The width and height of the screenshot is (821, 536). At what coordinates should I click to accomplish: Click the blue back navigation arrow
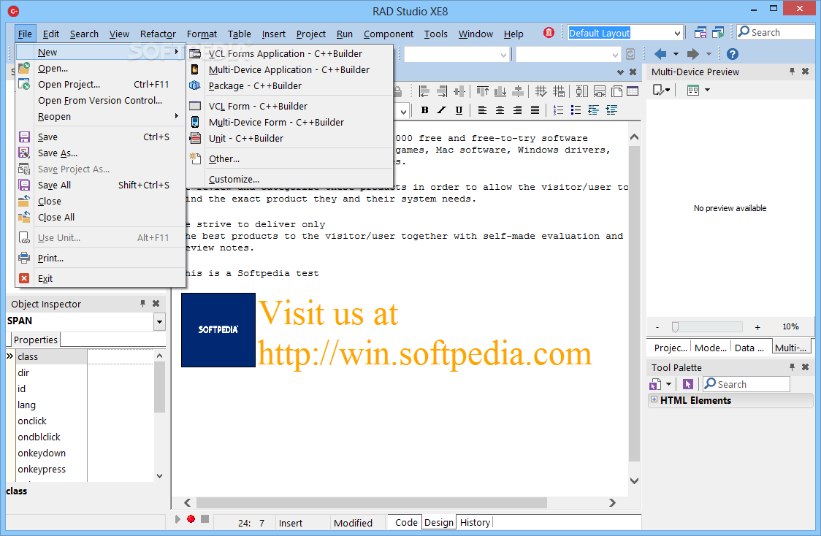(x=660, y=54)
